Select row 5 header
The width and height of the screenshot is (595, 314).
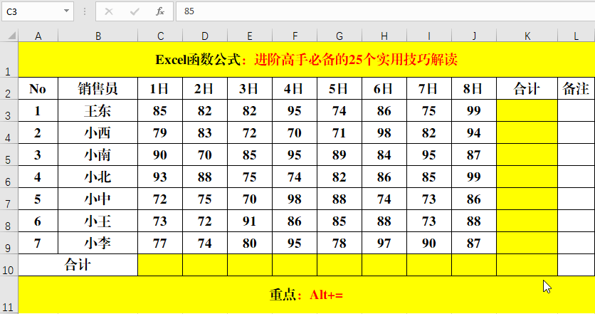[x=9, y=155]
